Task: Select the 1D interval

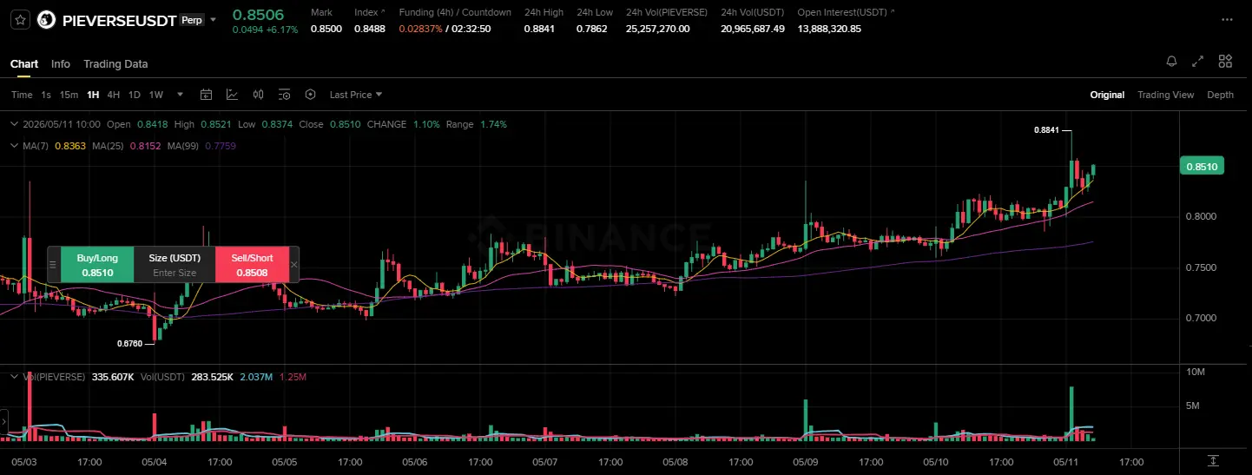Action: (x=135, y=95)
